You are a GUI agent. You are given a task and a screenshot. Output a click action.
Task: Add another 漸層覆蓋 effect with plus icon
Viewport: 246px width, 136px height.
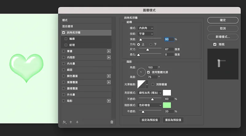tap(109, 82)
